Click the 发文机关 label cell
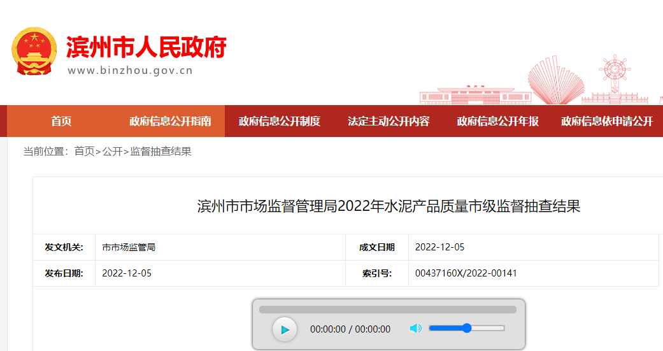Viewport: 663px width, 351px height. click(64, 247)
